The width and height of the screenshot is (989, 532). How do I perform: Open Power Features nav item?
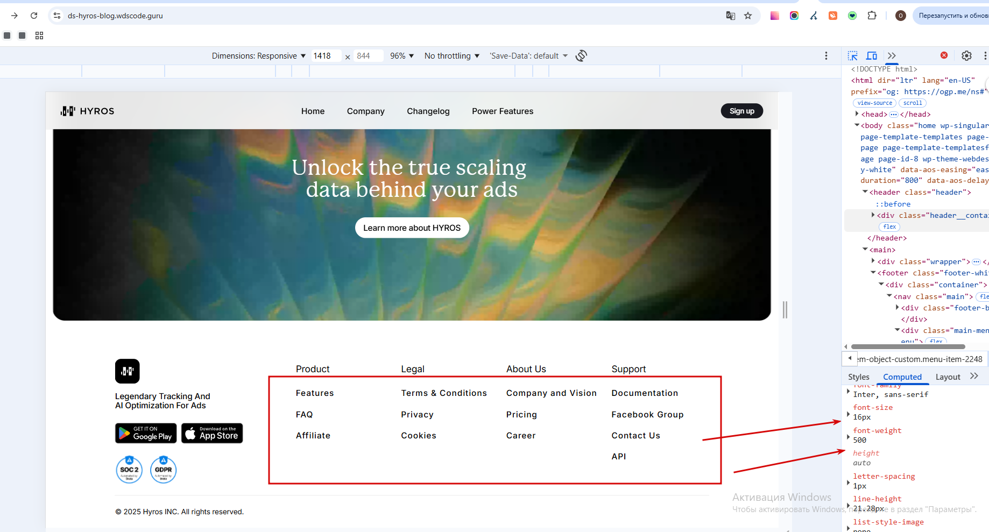[x=503, y=111]
